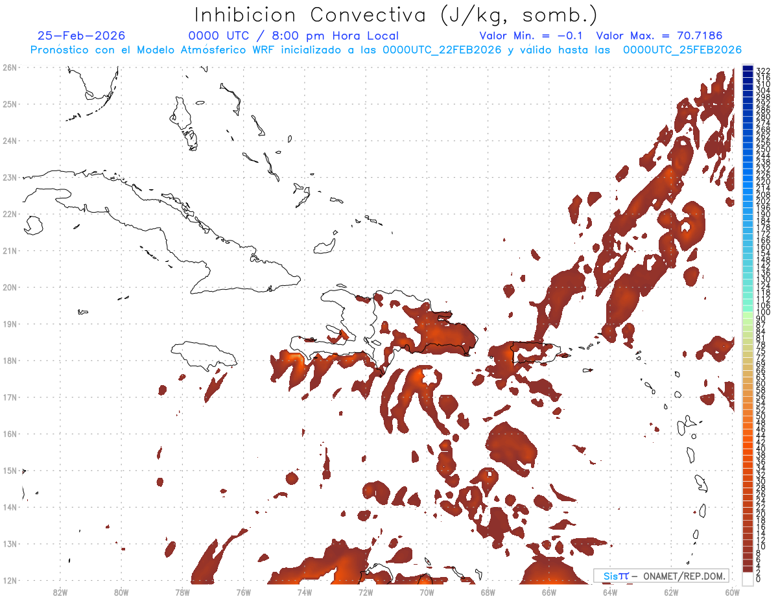778x601 pixels.
Task: Click the color bar label '202'
Action: click(763, 202)
